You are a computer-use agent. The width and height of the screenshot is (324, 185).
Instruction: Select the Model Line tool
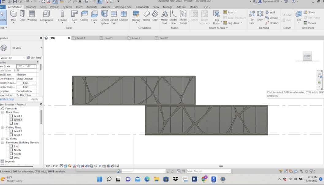click(173, 17)
